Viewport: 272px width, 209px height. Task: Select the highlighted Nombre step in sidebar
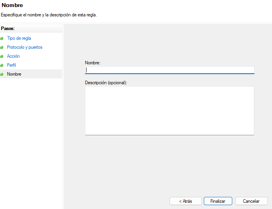[14, 74]
